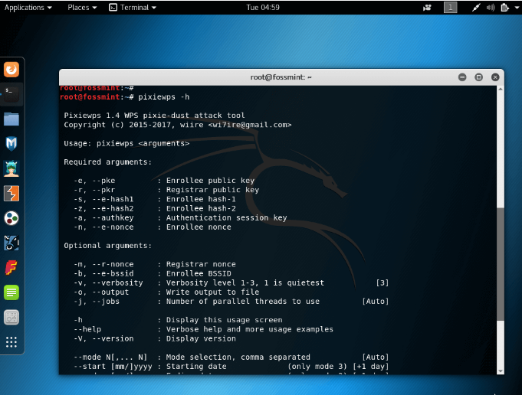Launch Armitage dock icon
This screenshot has width=522, height=395.
tap(11, 168)
